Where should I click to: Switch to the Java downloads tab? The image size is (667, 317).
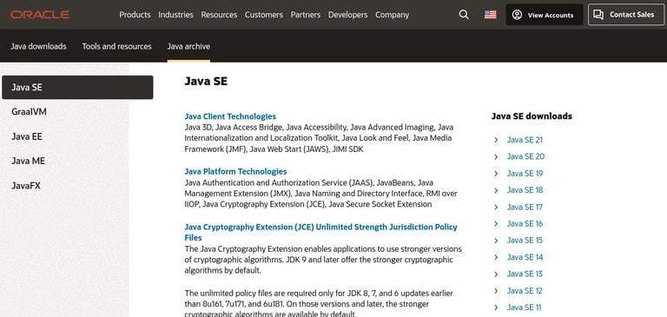click(38, 46)
